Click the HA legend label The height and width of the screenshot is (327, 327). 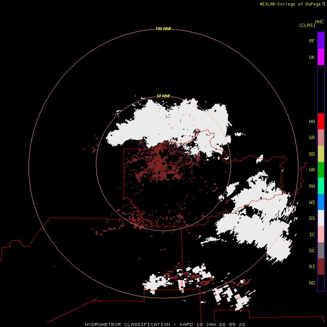312,122
